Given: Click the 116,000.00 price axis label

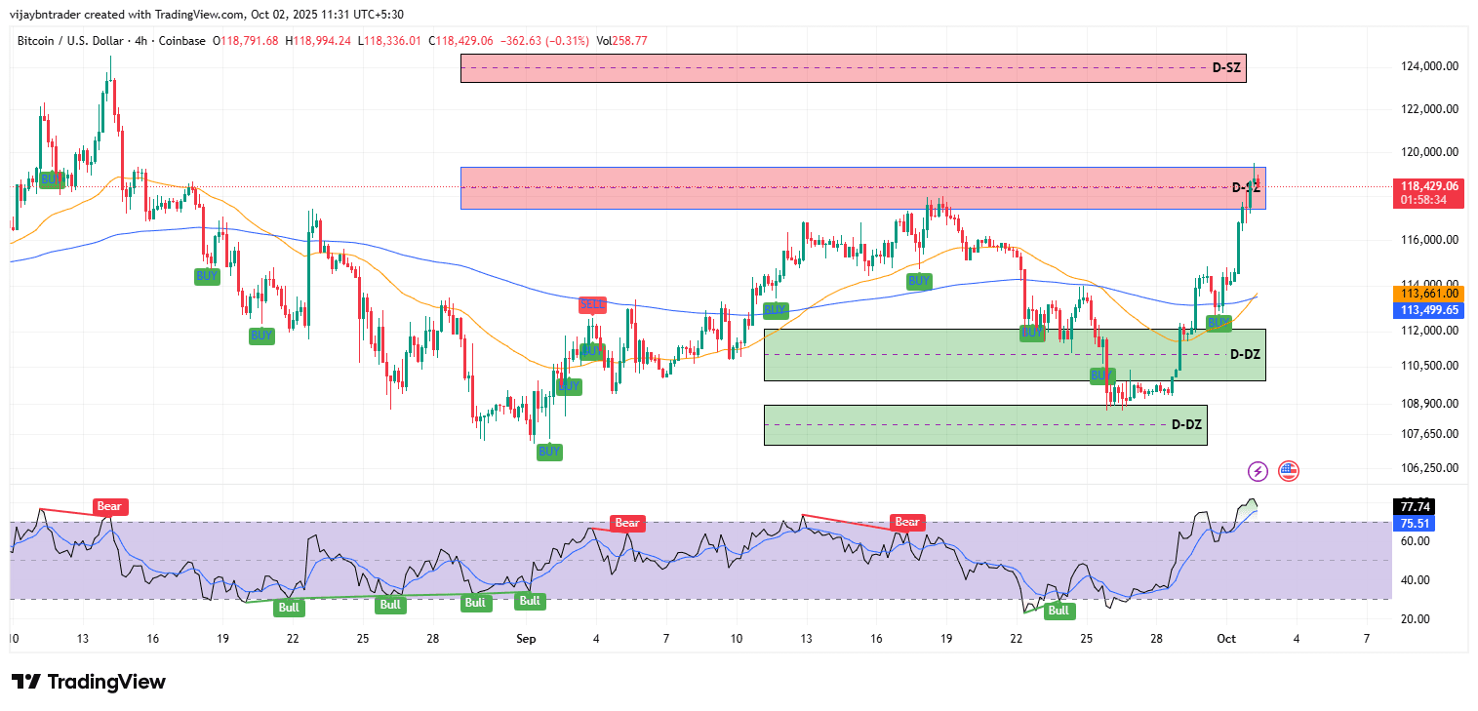Looking at the screenshot, I should point(1430,240).
